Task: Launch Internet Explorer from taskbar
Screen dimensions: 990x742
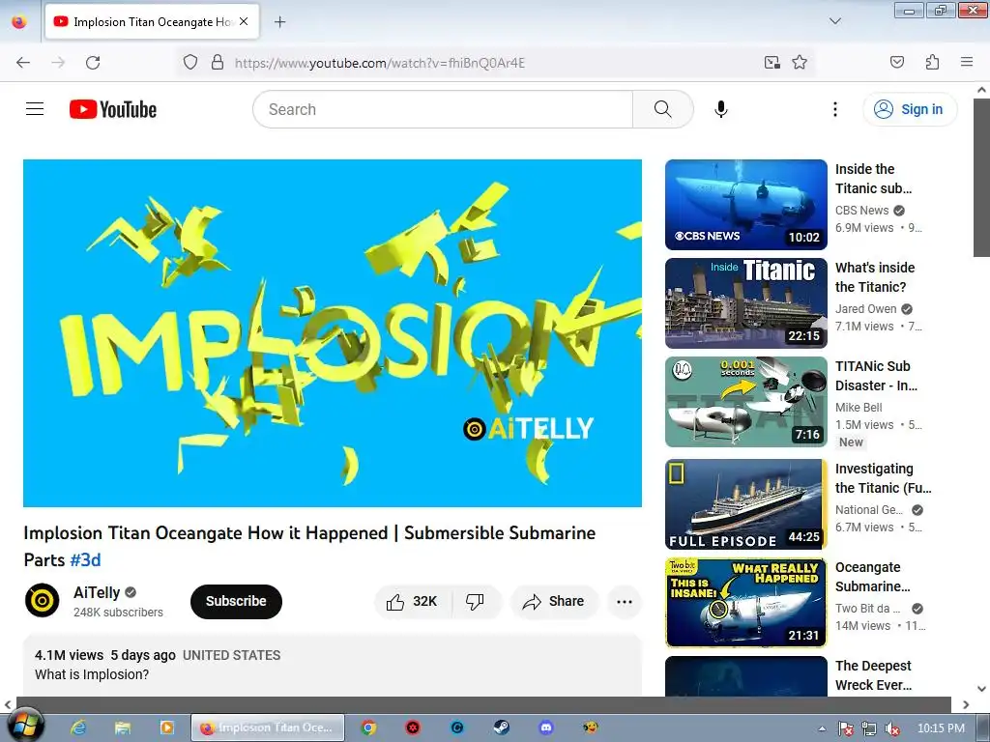Action: point(78,728)
